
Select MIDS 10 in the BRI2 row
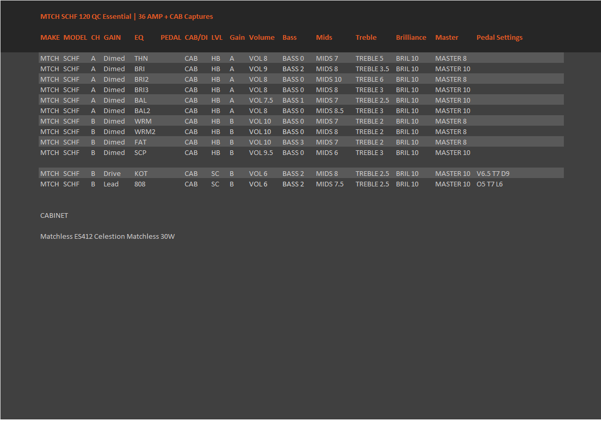328,80
